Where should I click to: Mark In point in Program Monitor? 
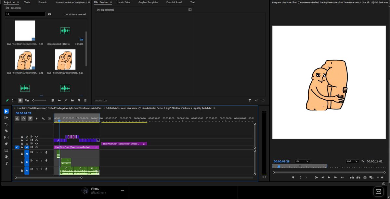pos(300,177)
